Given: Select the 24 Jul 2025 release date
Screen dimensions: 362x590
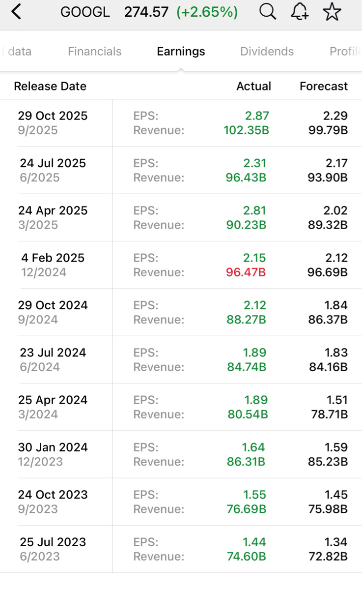Looking at the screenshot, I should pyautogui.click(x=53, y=164).
